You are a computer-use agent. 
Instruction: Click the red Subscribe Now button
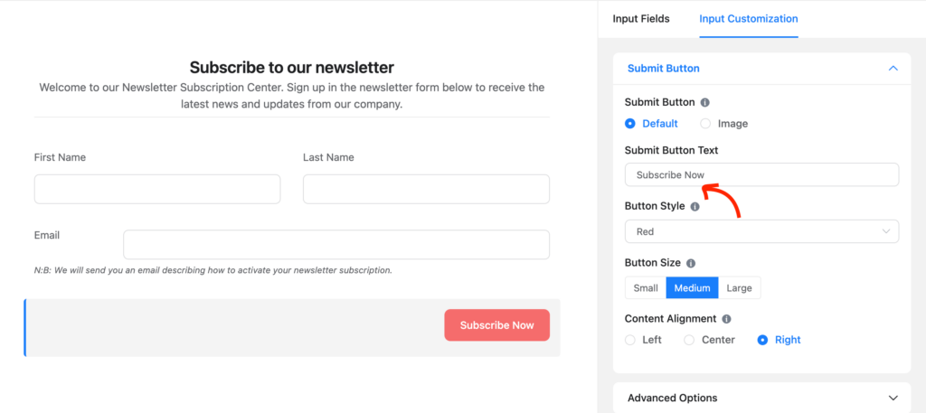(x=496, y=325)
